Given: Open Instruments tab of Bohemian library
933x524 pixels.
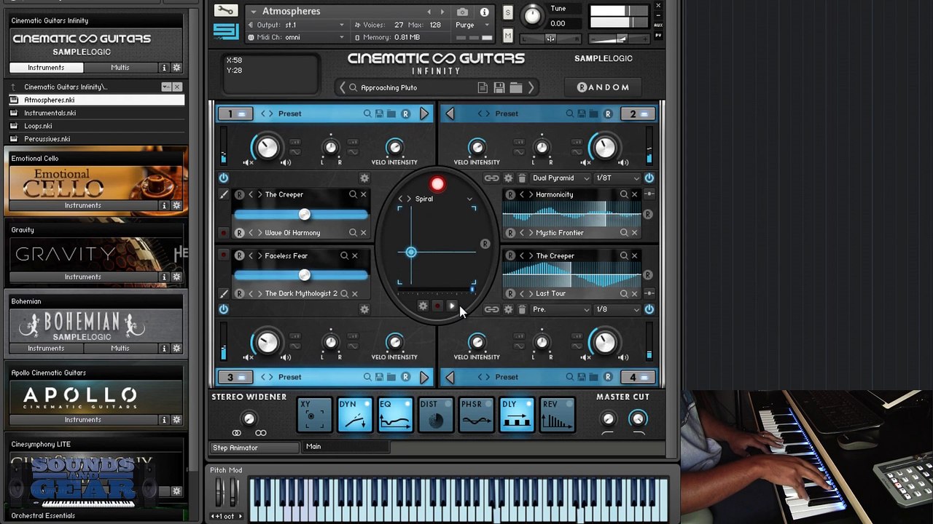Looking at the screenshot, I should (x=46, y=349).
